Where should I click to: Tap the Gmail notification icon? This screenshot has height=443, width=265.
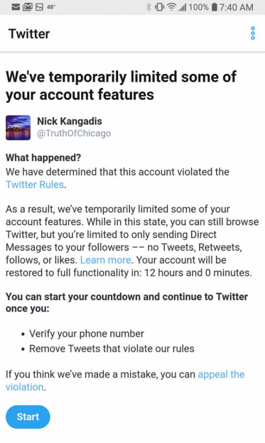tap(27, 7)
